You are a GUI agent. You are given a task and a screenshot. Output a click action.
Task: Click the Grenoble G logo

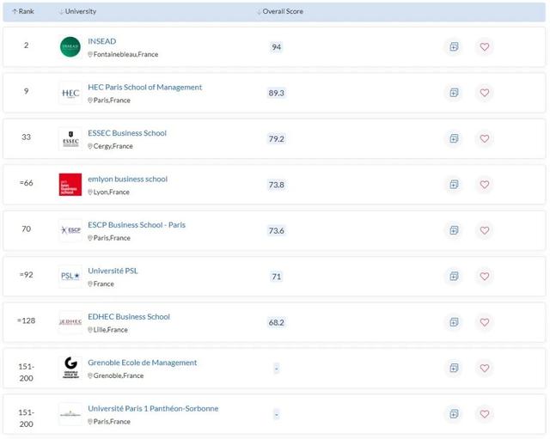(70, 369)
